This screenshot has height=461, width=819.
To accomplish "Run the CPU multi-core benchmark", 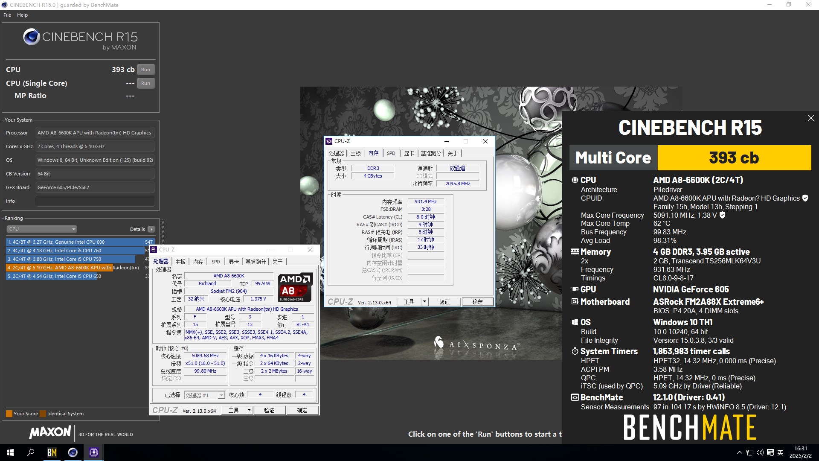I will [x=145, y=70].
